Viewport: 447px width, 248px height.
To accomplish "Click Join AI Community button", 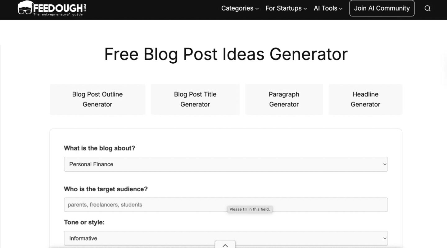I will coord(382,8).
